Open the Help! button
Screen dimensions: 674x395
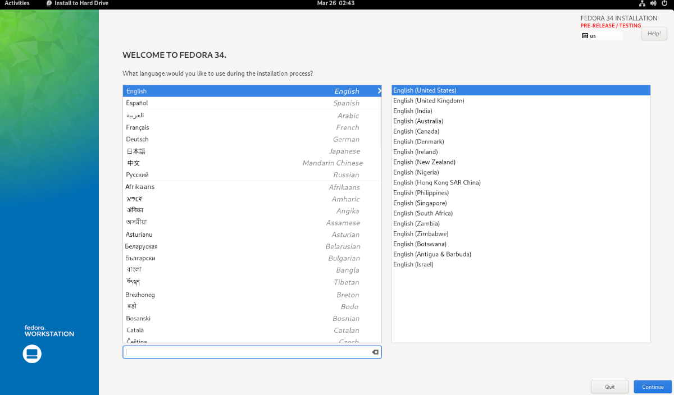[654, 34]
